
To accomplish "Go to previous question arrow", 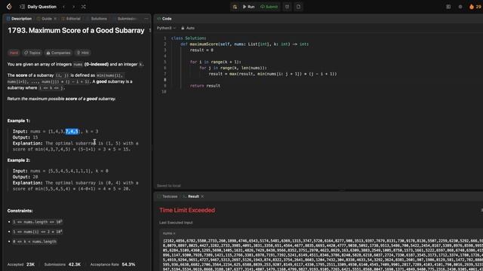I will click(63, 7).
